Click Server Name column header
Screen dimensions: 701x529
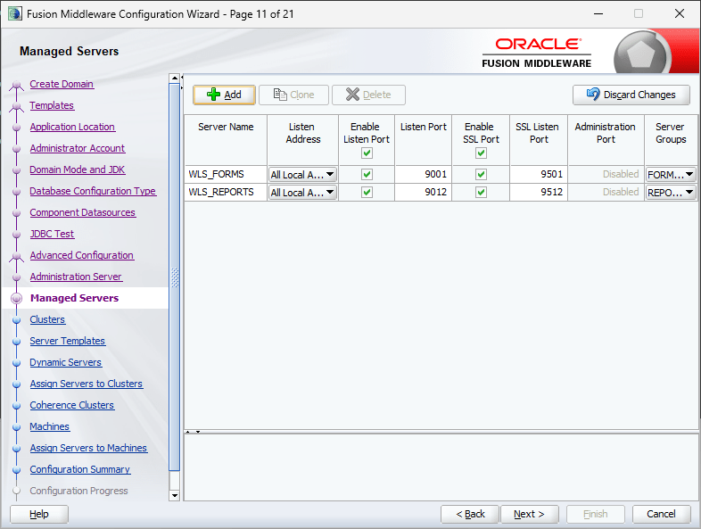point(226,140)
